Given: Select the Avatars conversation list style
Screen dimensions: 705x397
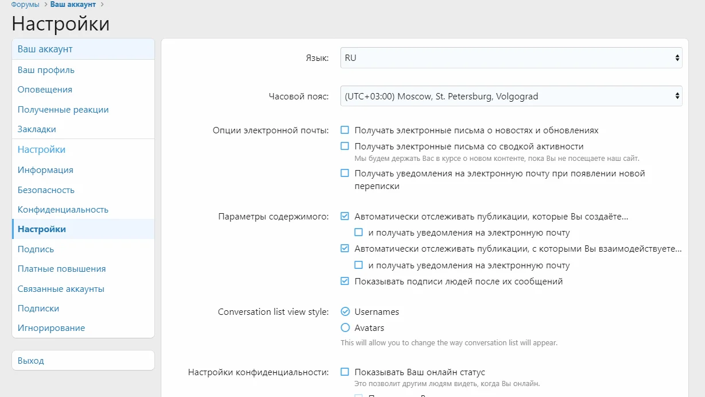Looking at the screenshot, I should [346, 328].
